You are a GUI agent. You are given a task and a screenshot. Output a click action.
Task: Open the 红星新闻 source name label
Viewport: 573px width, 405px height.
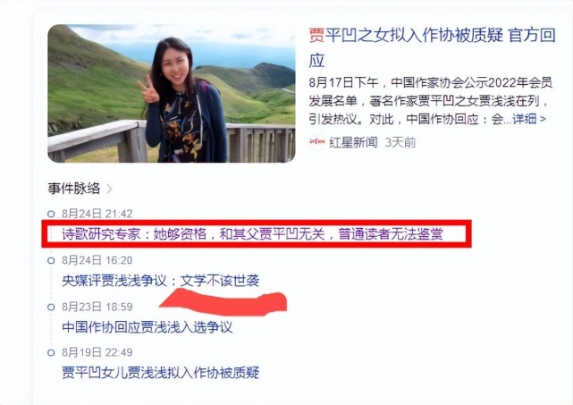click(353, 142)
